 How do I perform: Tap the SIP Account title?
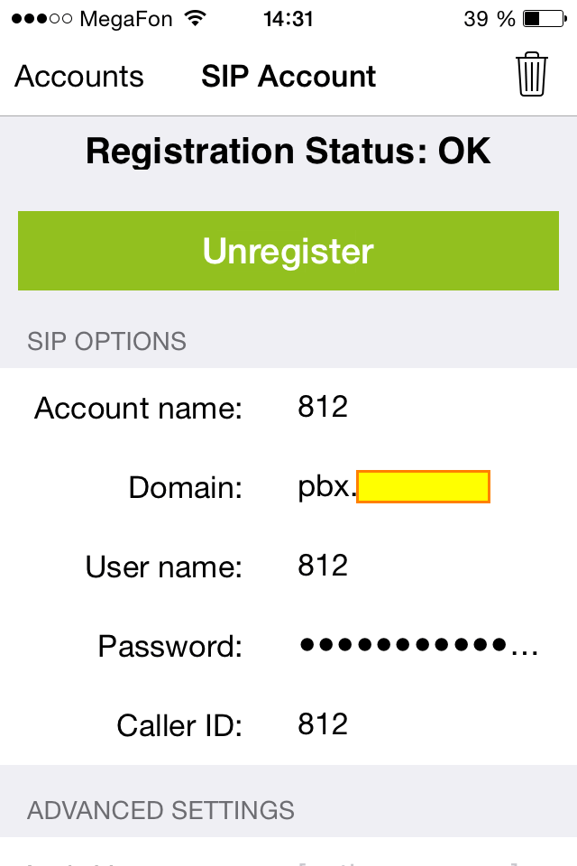click(288, 76)
